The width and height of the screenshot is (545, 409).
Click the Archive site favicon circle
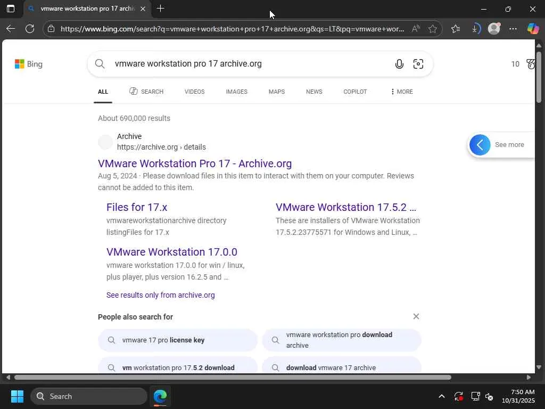[105, 142]
